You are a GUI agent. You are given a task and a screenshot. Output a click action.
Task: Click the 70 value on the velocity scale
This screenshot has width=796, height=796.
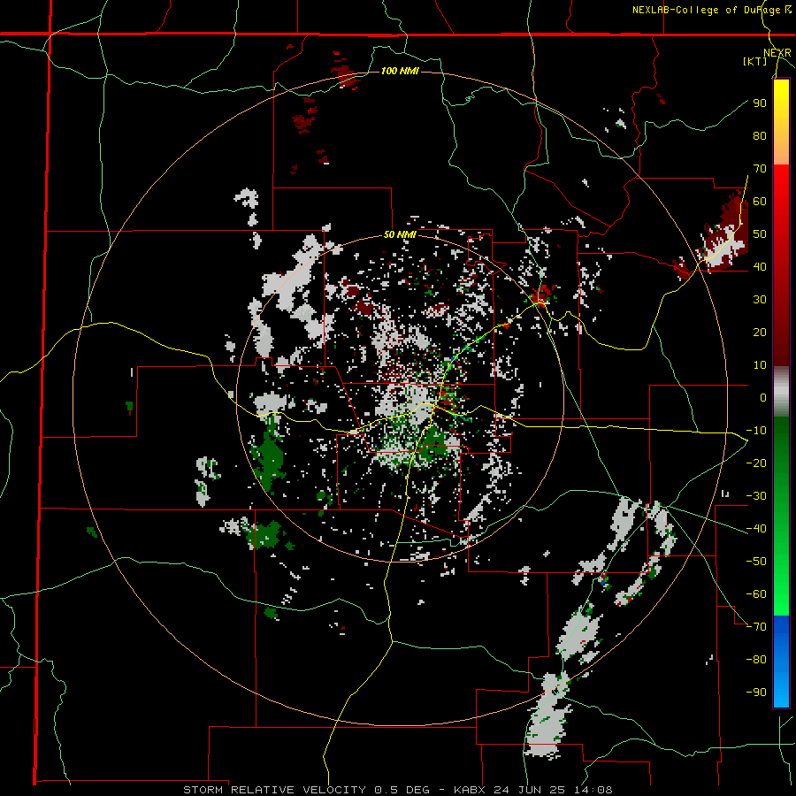point(760,169)
